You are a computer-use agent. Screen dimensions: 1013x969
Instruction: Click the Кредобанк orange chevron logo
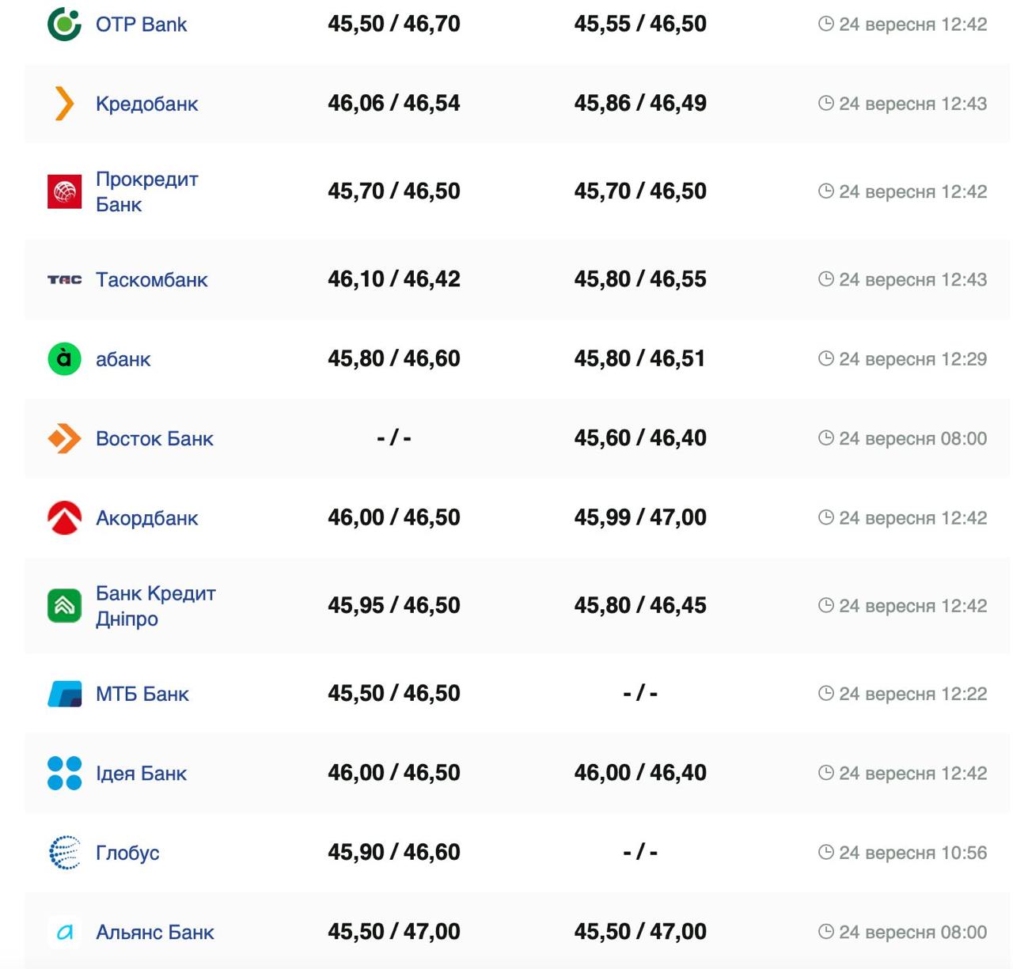click(x=64, y=104)
